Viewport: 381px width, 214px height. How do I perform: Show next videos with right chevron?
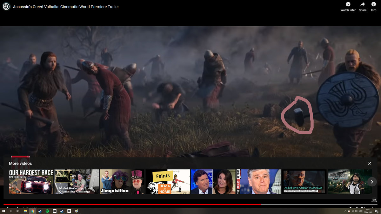tap(372, 182)
